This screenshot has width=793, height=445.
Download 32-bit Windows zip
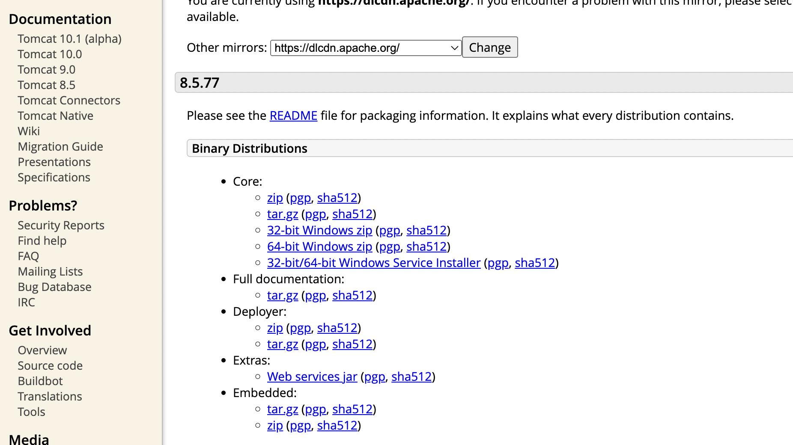319,230
